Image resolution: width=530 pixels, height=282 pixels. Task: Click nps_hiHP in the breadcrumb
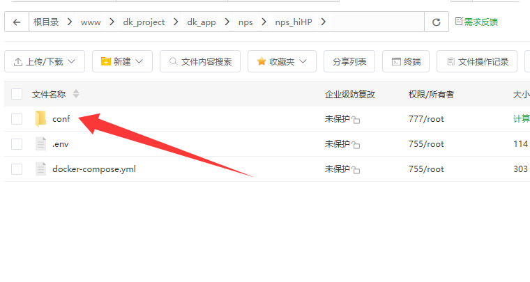(x=294, y=22)
